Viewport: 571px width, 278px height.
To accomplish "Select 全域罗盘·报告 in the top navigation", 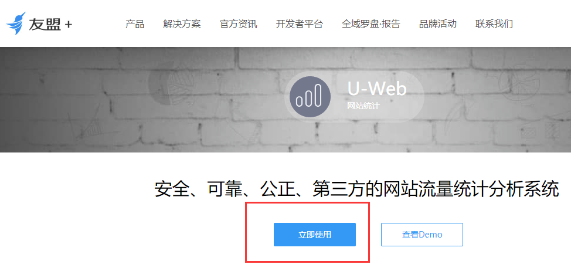I will [371, 24].
